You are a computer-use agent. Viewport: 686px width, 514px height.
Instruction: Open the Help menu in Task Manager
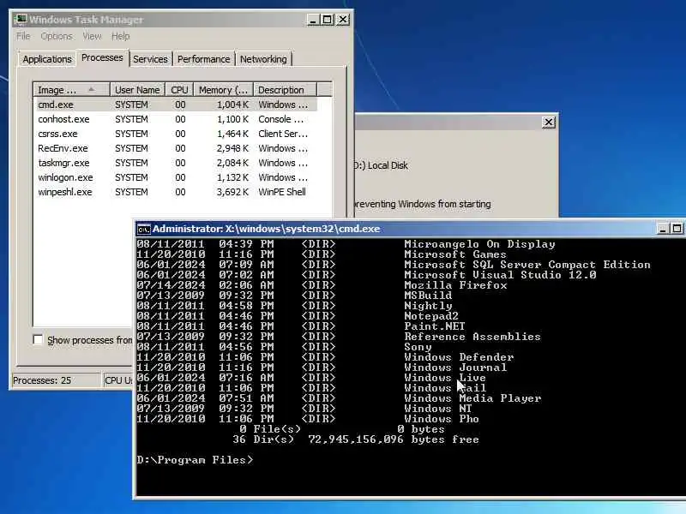pyautogui.click(x=120, y=36)
